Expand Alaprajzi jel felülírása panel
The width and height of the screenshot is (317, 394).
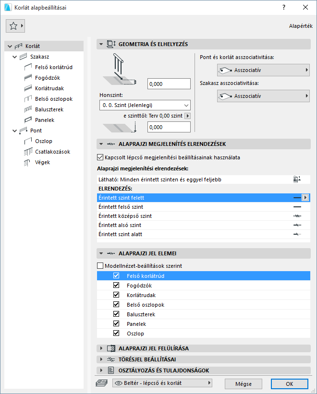pos(101,348)
